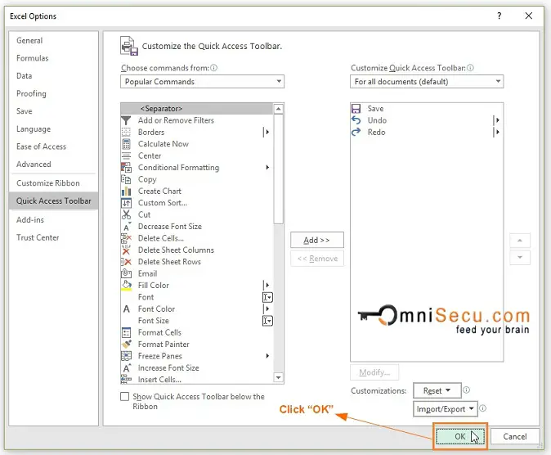551x455 pixels.
Task: Click the info icon next to Import/Export
Action: click(483, 408)
